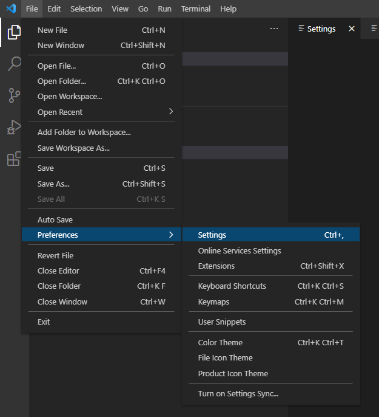Image resolution: width=379 pixels, height=417 pixels.
Task: Expand the Open Recent submenu arrow
Action: point(171,112)
